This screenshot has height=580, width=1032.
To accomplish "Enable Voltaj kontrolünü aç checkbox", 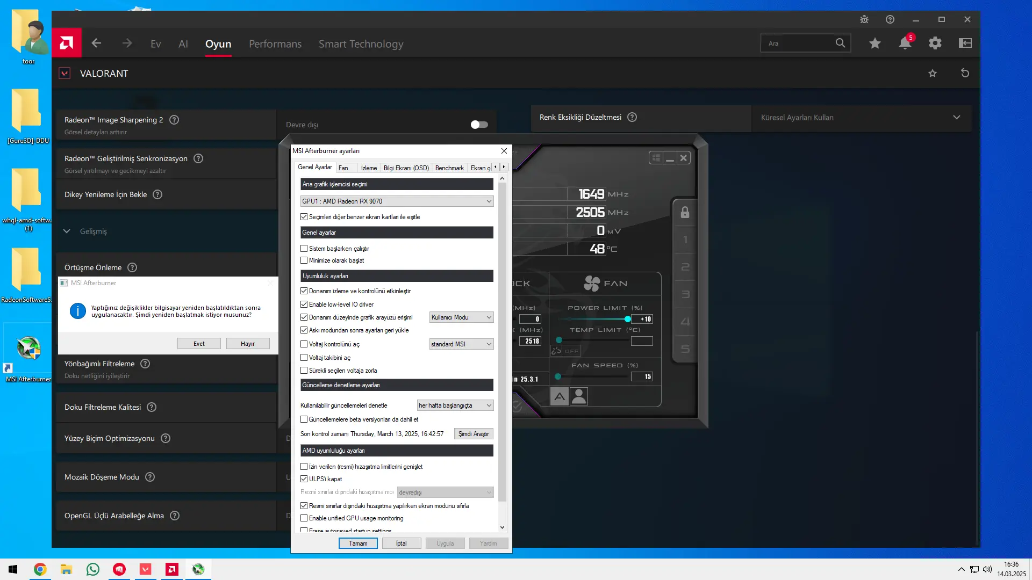I will 304,344.
